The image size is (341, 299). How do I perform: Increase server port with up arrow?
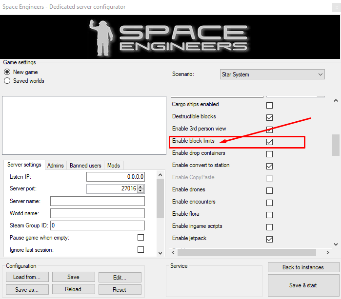click(x=141, y=187)
